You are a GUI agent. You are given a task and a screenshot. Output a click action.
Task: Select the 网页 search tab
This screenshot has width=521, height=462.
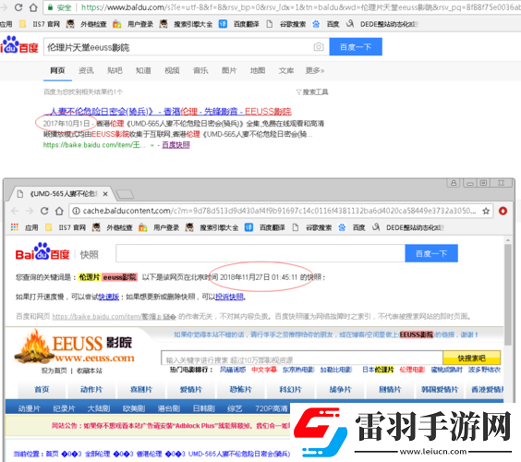pyautogui.click(x=57, y=70)
